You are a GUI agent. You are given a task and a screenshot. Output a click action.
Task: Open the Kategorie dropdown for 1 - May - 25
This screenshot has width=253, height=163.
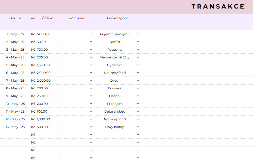tap(91, 34)
